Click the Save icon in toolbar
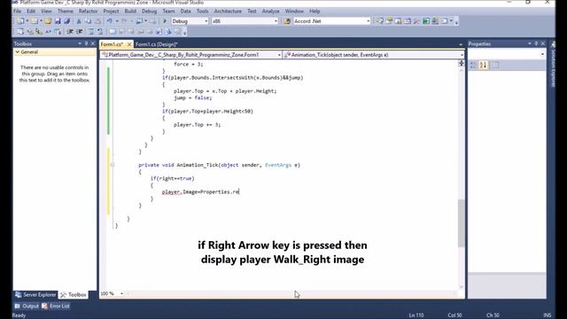 (x=58, y=21)
